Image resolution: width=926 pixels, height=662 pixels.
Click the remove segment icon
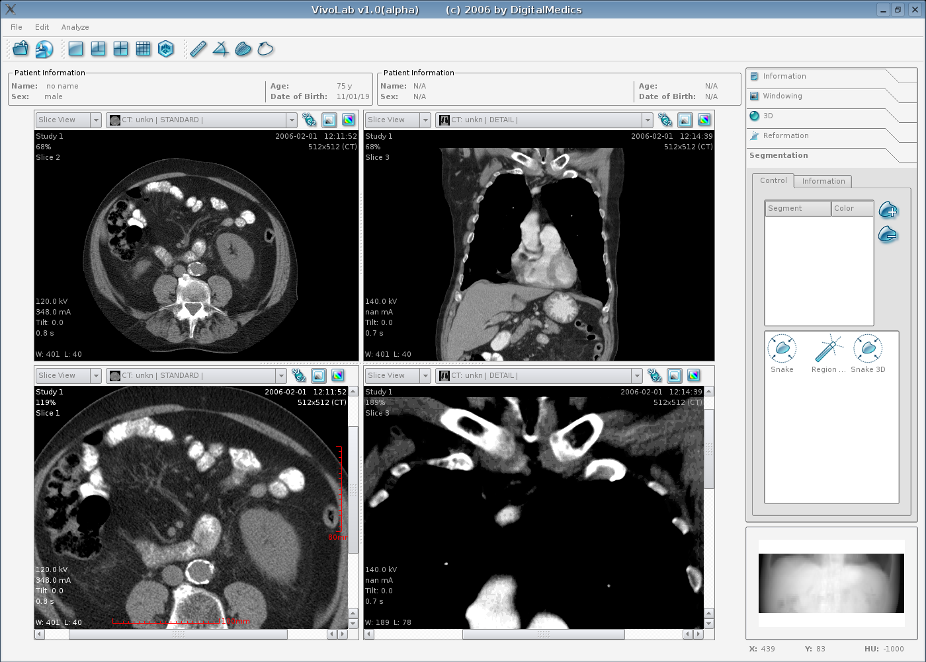[888, 235]
